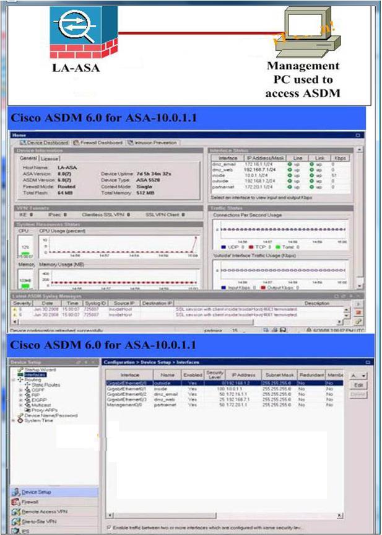Select GigabitEthernet0/1 inside interface row
The height and width of the screenshot is (535, 382).
[224, 388]
